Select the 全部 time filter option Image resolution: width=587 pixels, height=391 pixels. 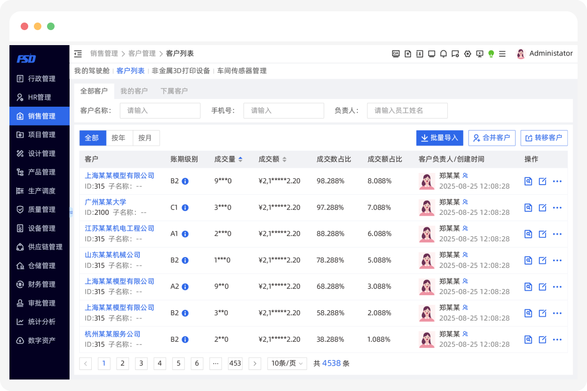(93, 138)
